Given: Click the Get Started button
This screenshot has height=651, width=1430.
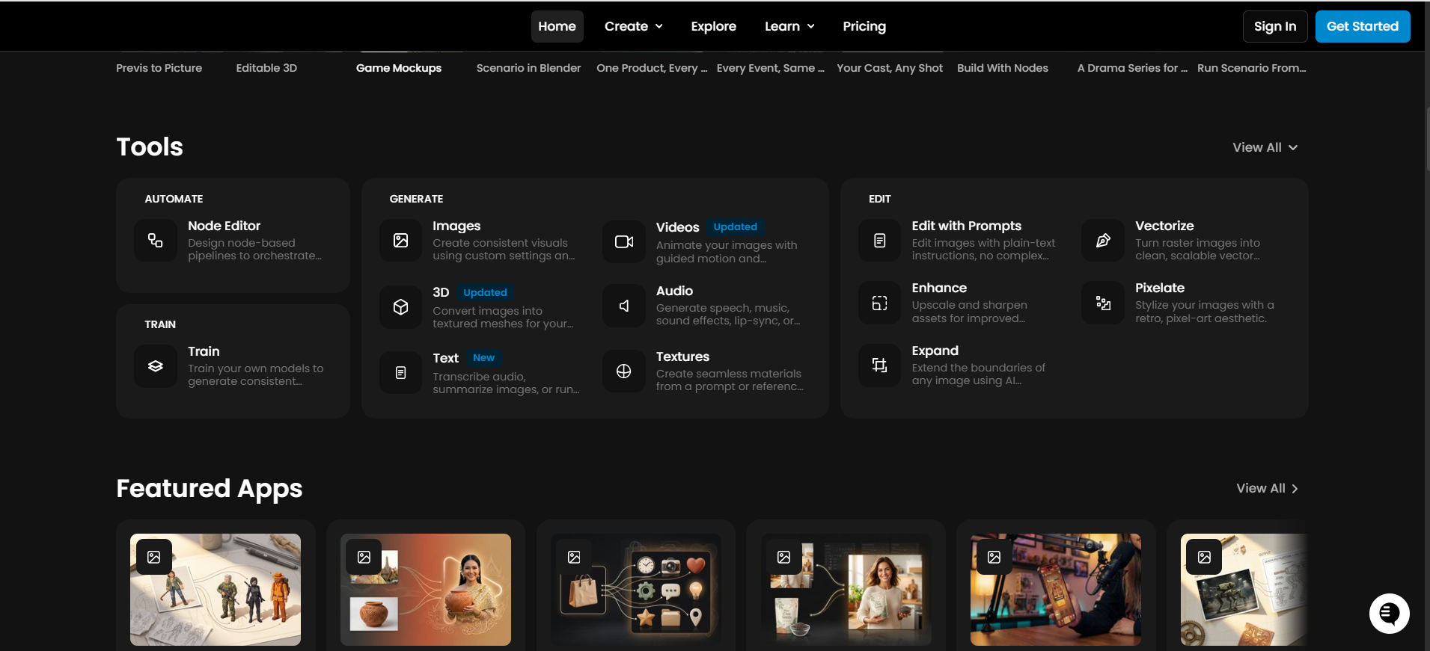Looking at the screenshot, I should click(1363, 26).
